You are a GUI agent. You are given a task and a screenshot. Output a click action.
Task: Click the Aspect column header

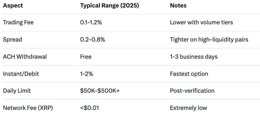12,6
